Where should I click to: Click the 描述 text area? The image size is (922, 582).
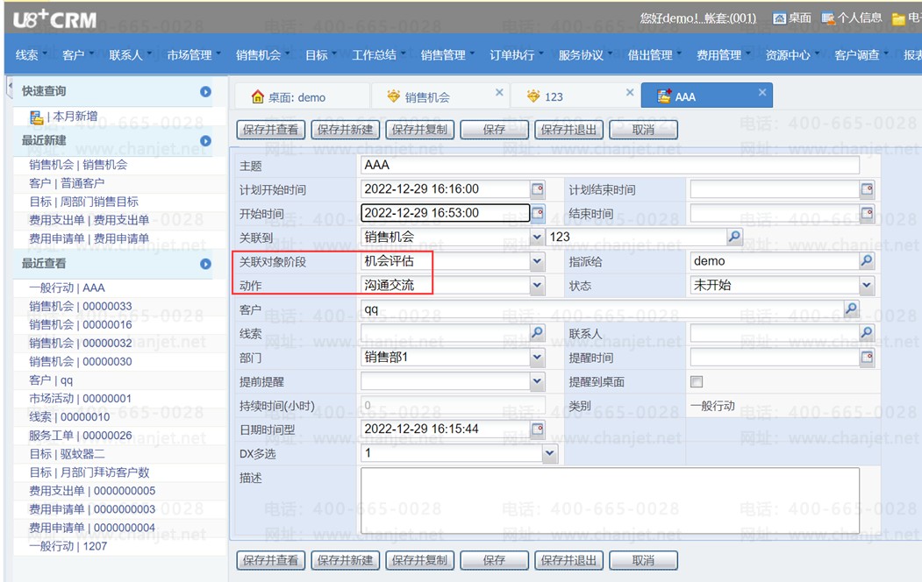pos(610,500)
